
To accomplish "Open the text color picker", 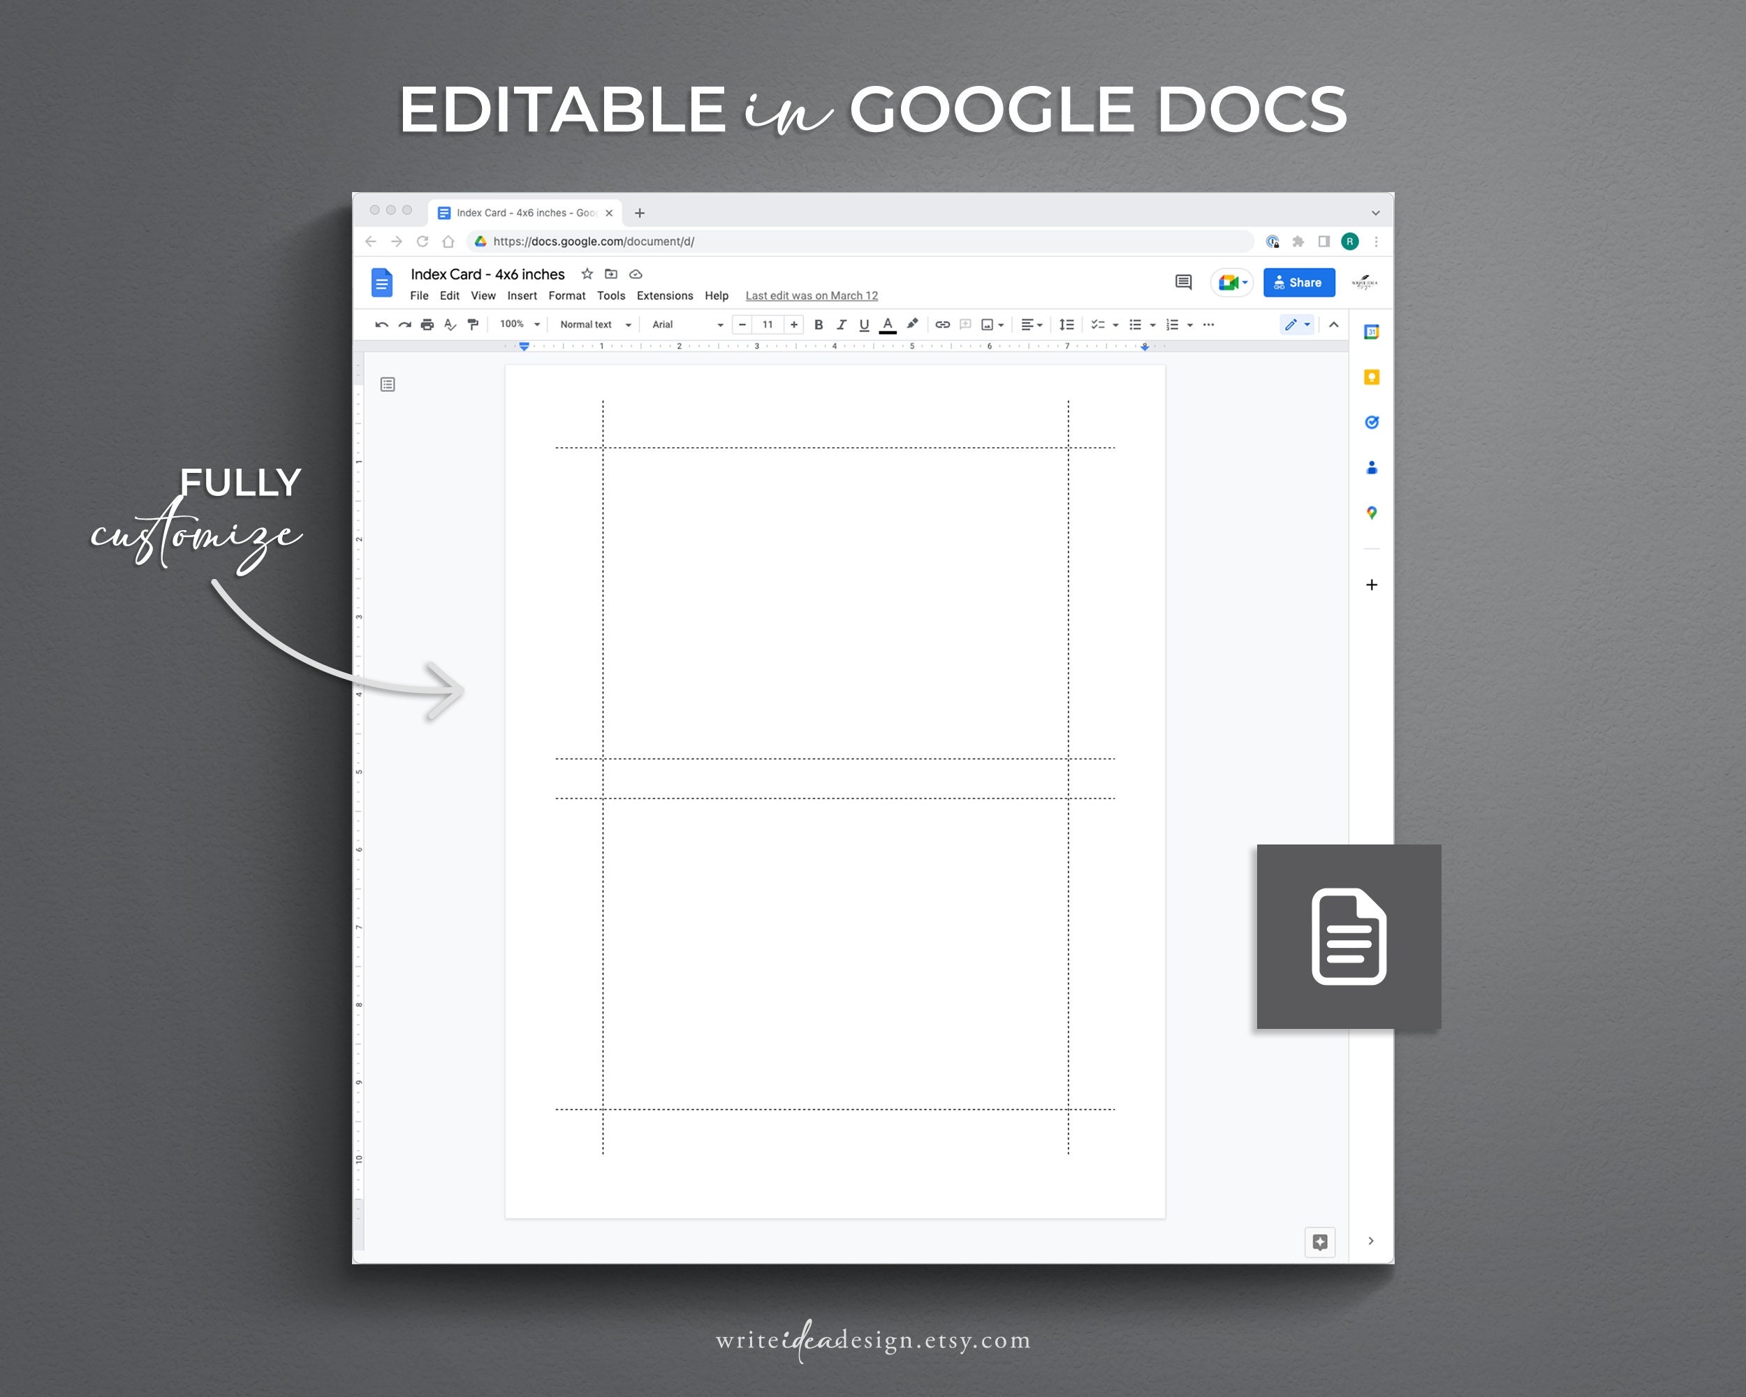I will (x=888, y=324).
